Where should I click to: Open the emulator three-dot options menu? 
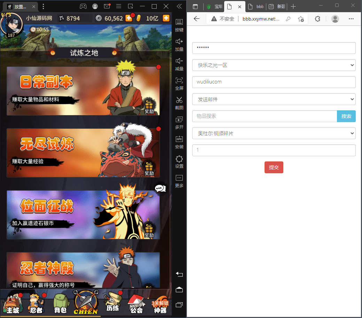click(43, 7)
